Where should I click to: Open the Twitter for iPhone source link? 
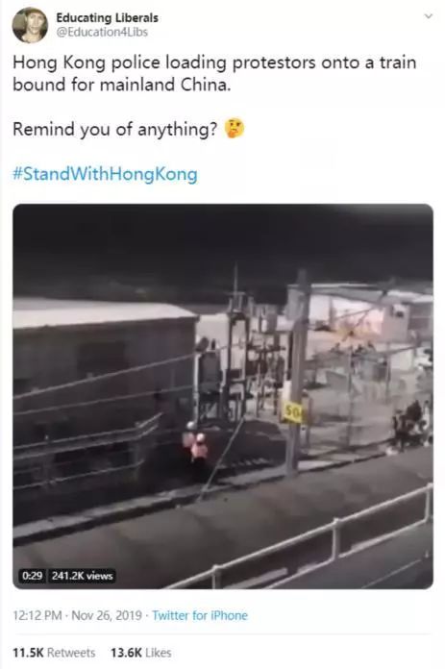coord(200,615)
